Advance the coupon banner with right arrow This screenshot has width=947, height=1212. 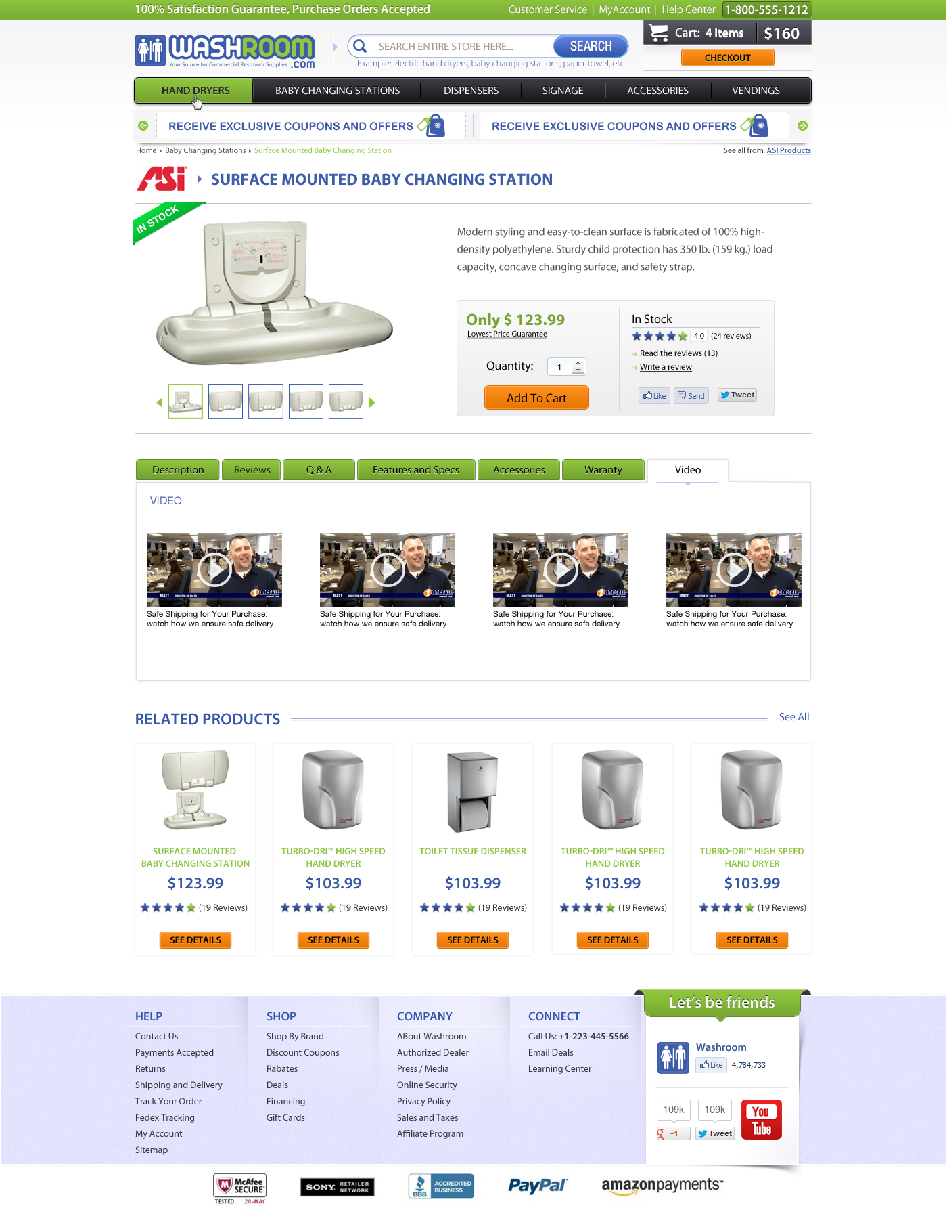802,126
